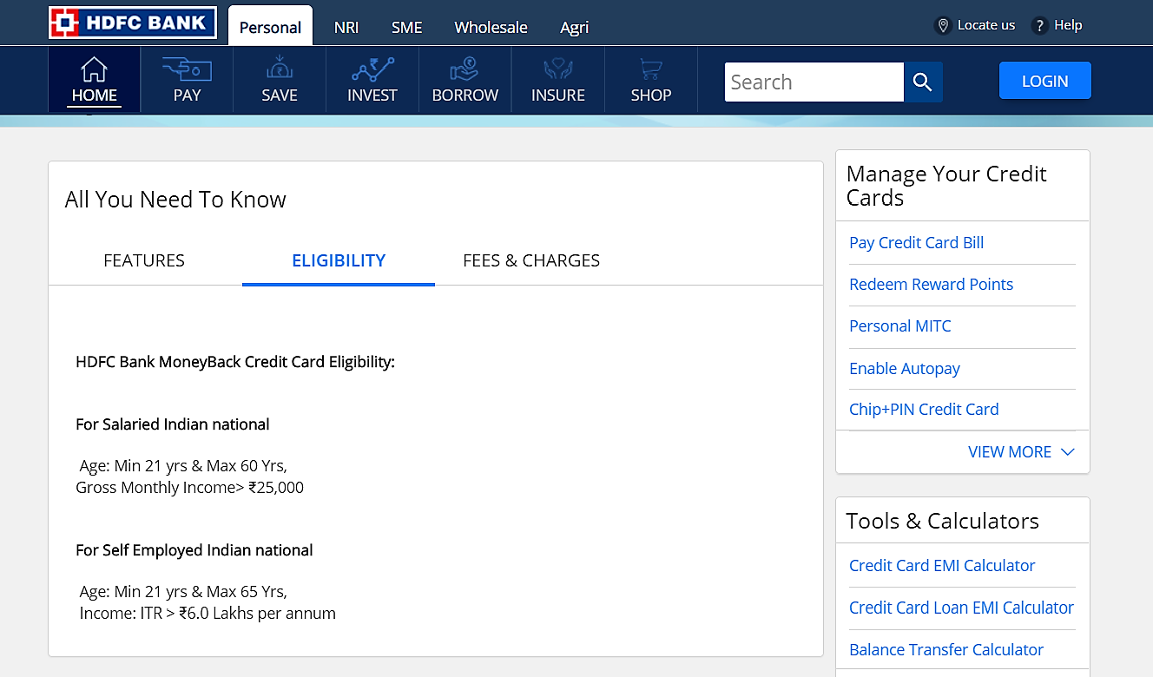The width and height of the screenshot is (1153, 677).
Task: Open the Balance Transfer Calculator link
Action: pos(945,649)
